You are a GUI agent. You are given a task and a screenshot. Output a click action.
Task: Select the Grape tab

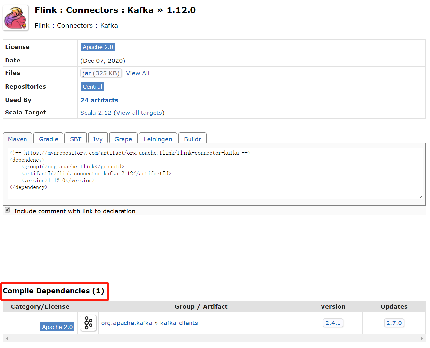[123, 139]
